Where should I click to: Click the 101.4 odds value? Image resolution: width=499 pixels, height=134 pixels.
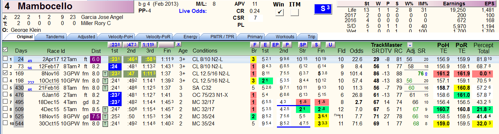pyautogui.click(x=356, y=74)
